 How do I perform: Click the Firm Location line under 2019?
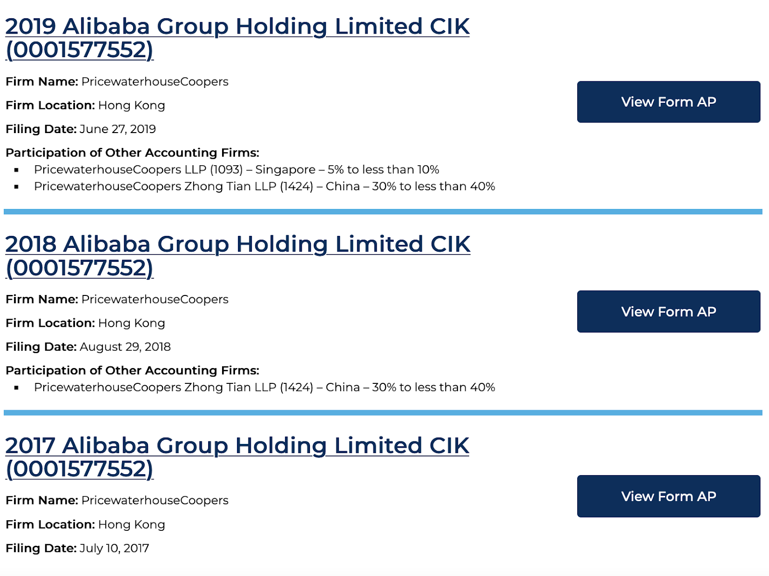pyautogui.click(x=85, y=105)
